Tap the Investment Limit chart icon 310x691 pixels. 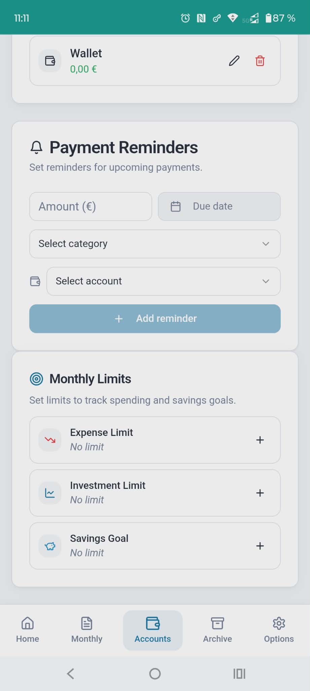pyautogui.click(x=50, y=493)
